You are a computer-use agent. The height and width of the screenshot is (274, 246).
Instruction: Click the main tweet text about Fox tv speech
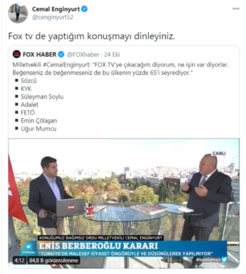tap(92, 36)
